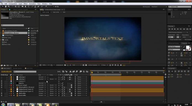Click the current time indicator in timeline
Viewport: 192px width, 106px height.
(x=92, y=72)
